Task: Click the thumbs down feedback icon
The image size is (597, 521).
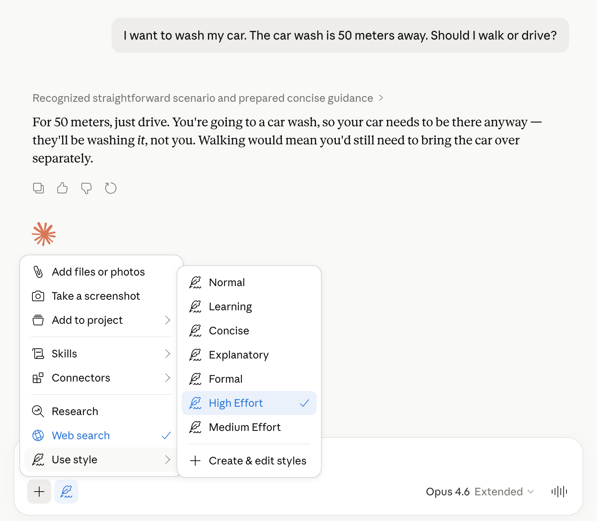Action: click(x=86, y=188)
